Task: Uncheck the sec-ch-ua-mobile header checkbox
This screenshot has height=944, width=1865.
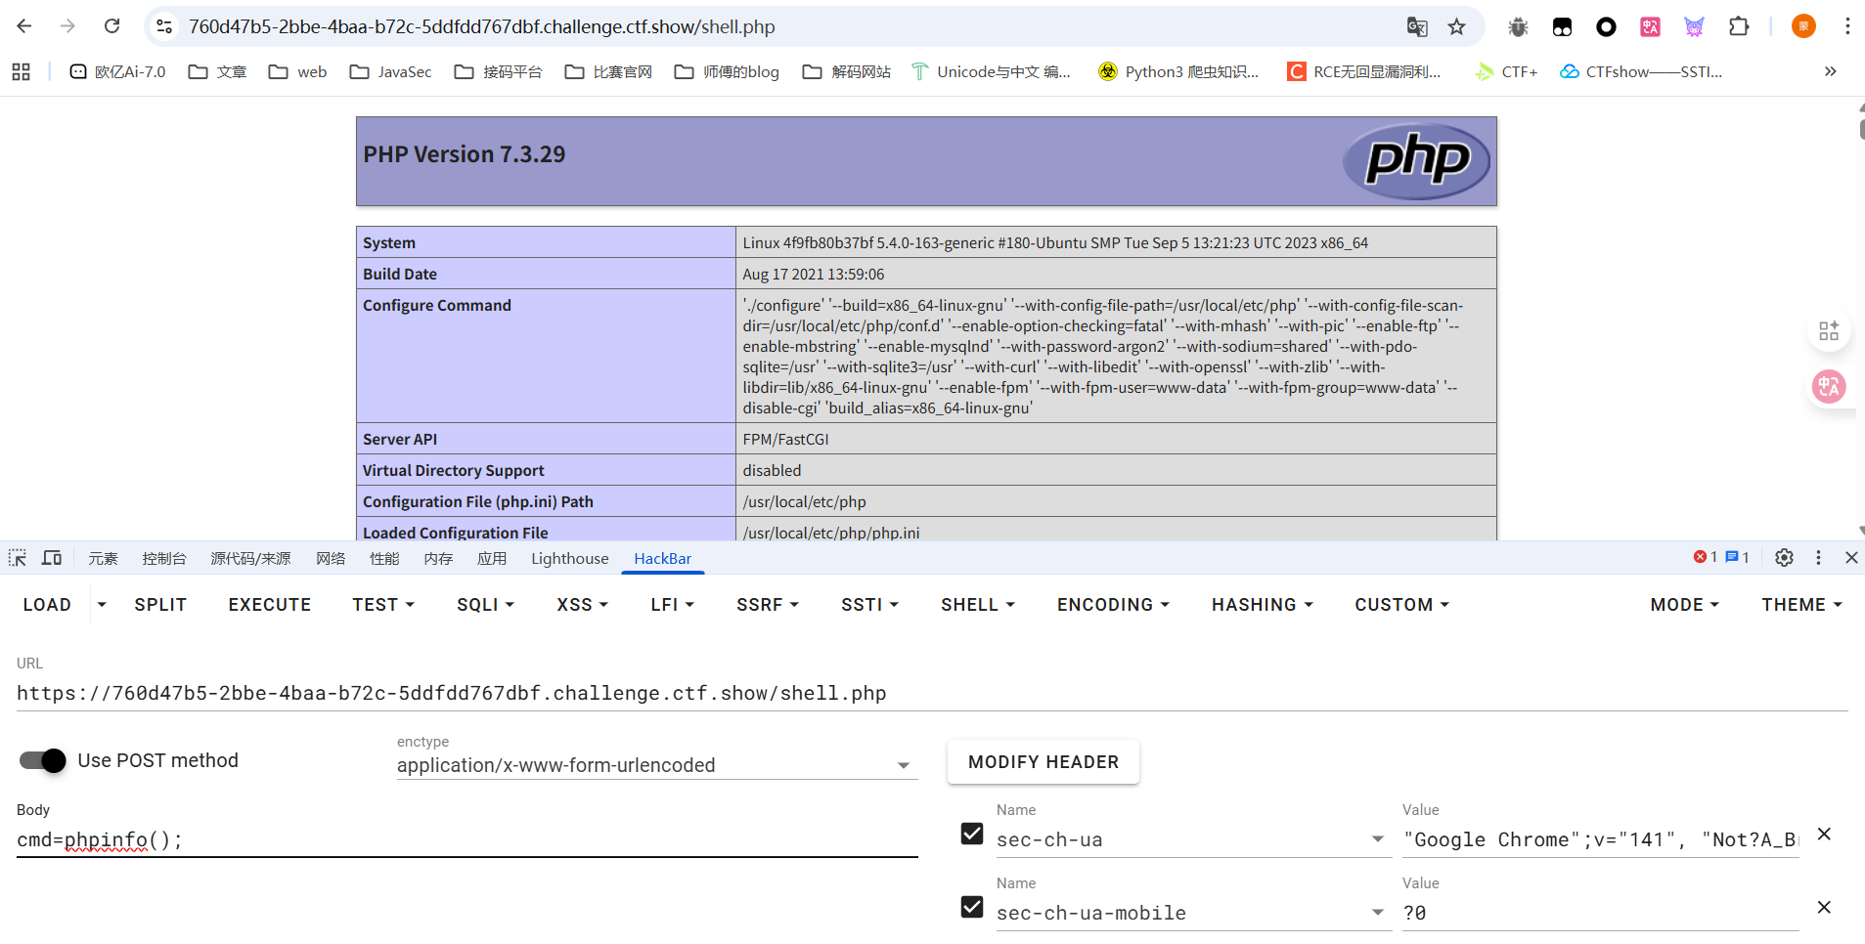Action: 972,907
